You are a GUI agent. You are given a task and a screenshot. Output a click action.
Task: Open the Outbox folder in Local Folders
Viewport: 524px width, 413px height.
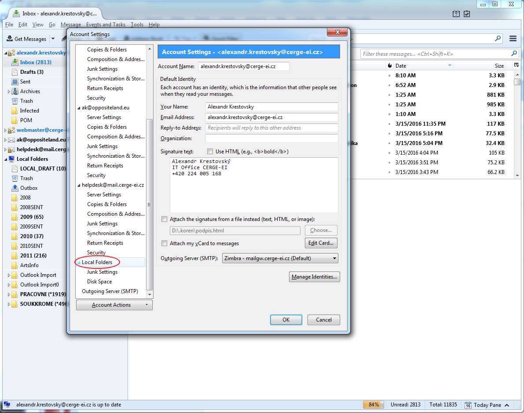(29, 188)
